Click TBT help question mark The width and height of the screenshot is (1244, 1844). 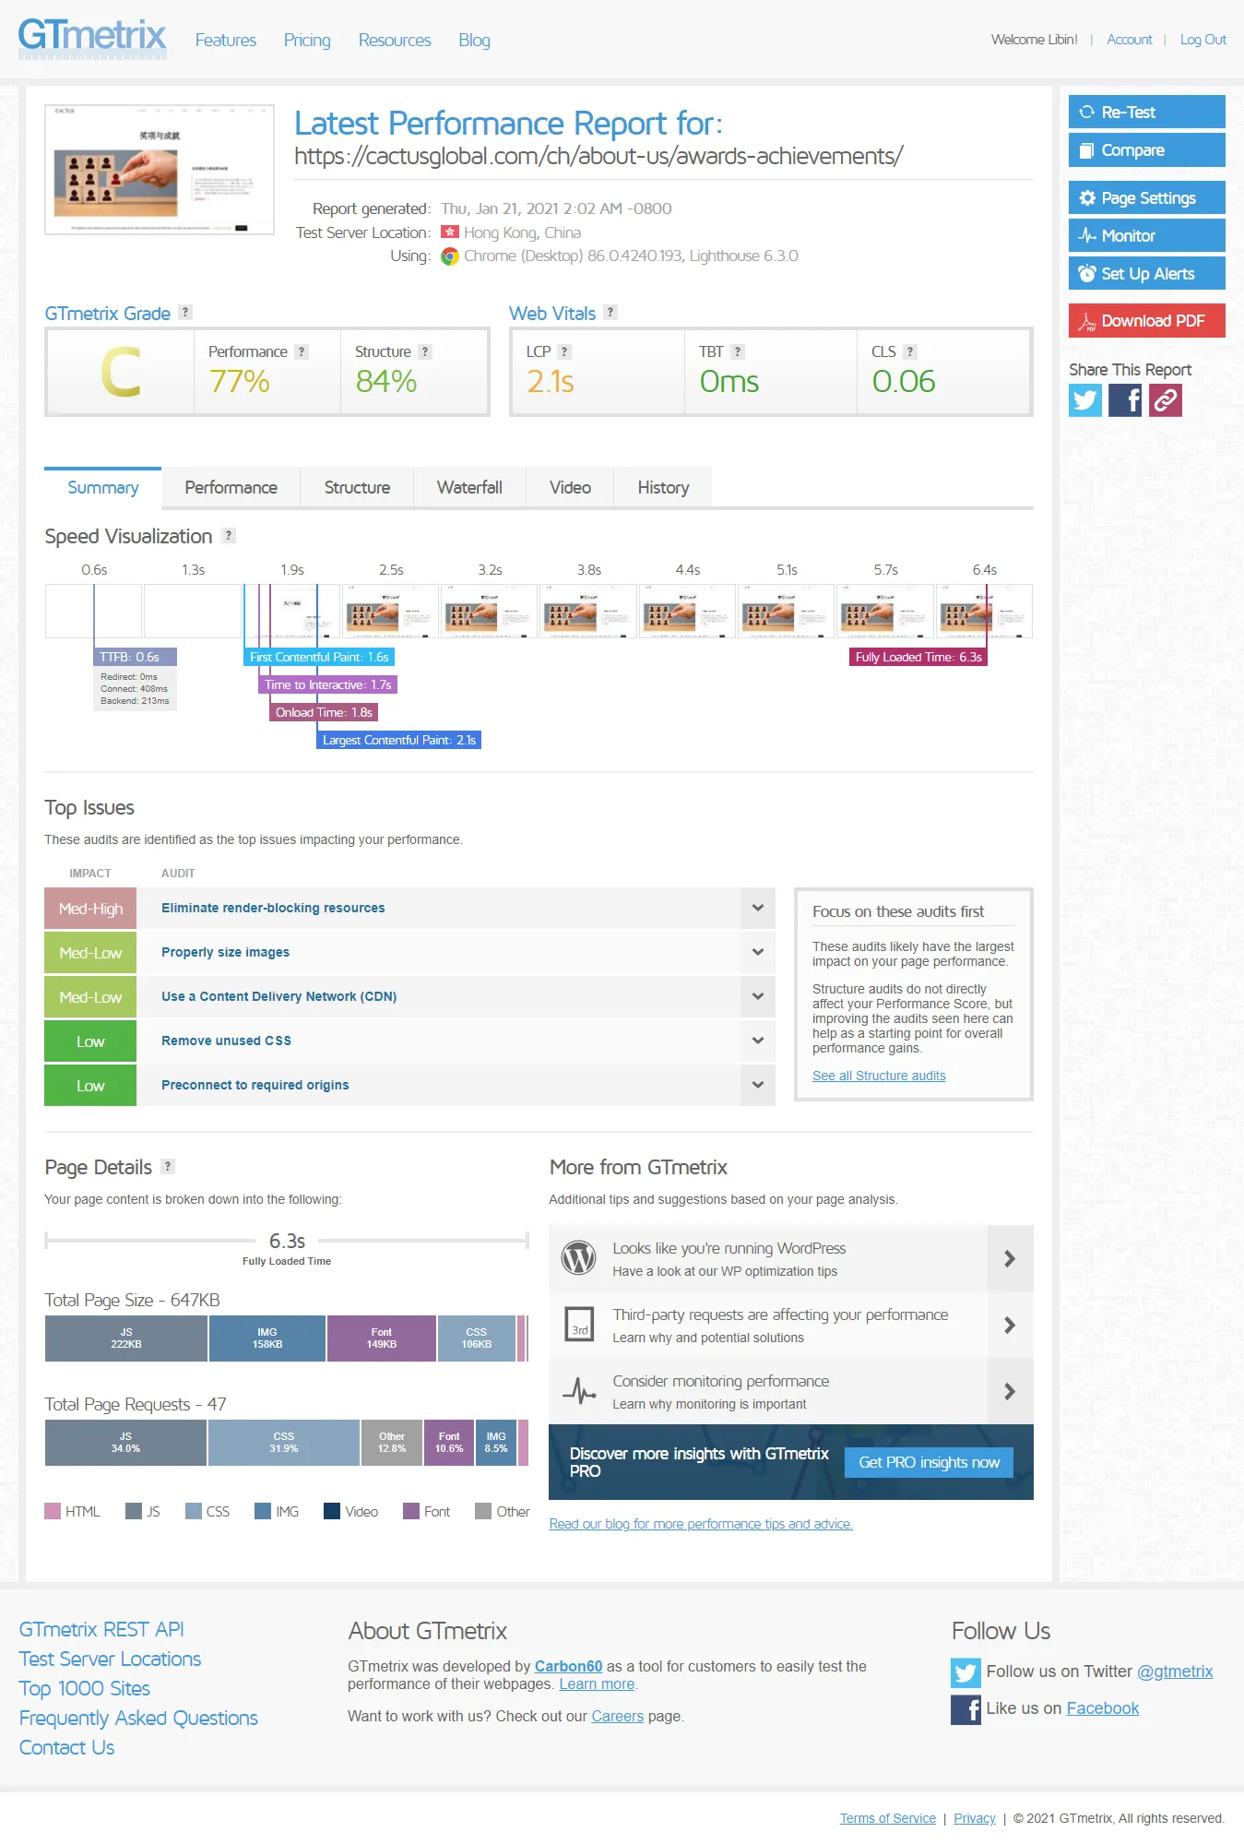pyautogui.click(x=738, y=351)
